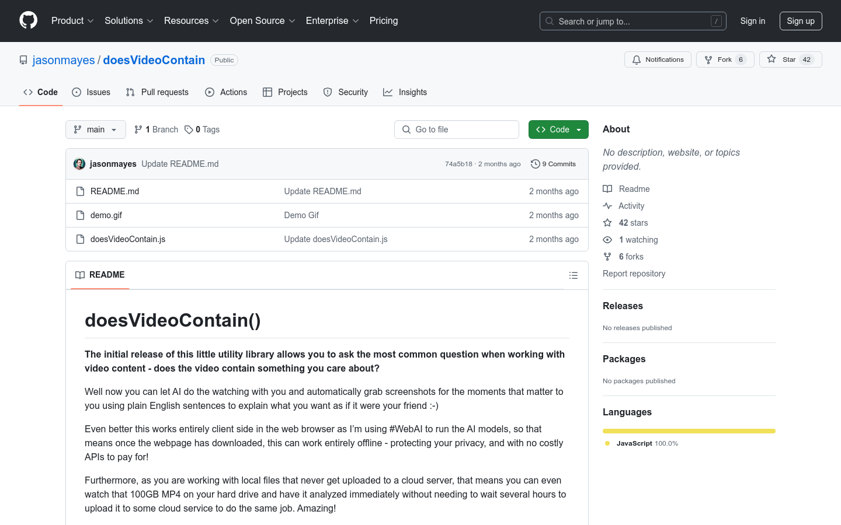Image resolution: width=841 pixels, height=525 pixels.
Task: Select the README tab in file viewer
Action: tap(100, 275)
